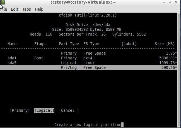Click the Sectors per Track: 26 text
This screenshot has height=128, width=181.
(x=82, y=34)
